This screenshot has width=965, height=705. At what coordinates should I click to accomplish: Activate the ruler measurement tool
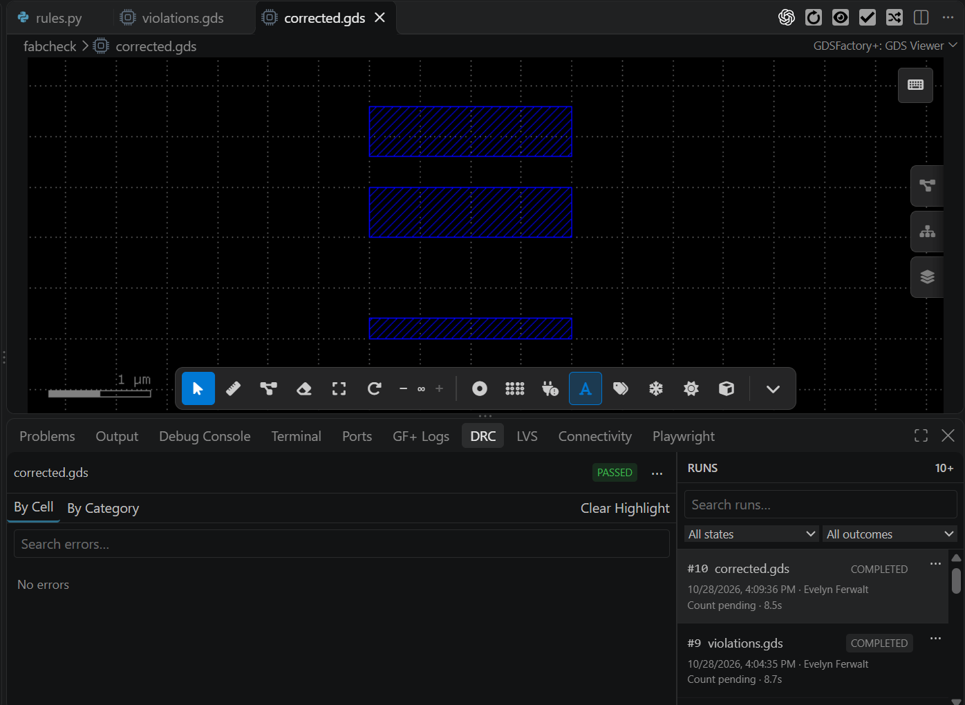tap(234, 388)
